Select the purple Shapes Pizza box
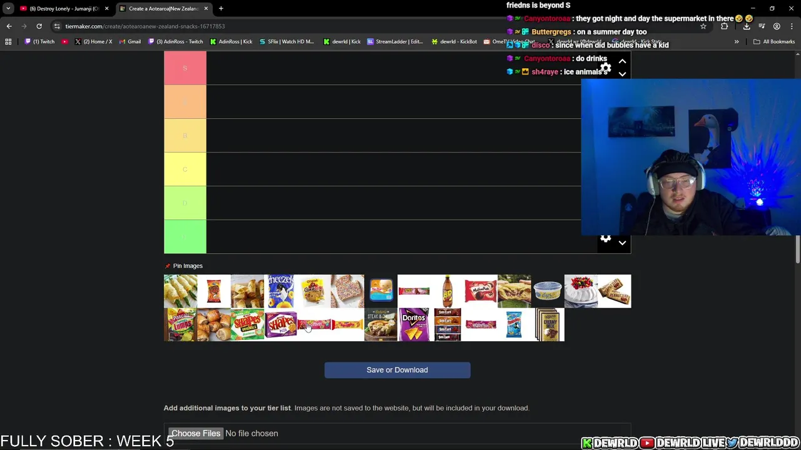The width and height of the screenshot is (801, 450). pos(280,324)
